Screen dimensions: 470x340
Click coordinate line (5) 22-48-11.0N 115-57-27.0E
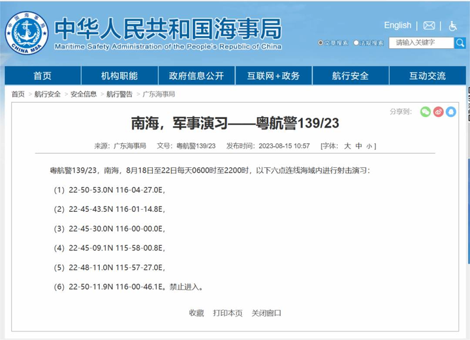click(x=110, y=267)
